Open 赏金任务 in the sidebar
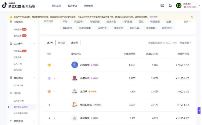 [x=18, y=57]
